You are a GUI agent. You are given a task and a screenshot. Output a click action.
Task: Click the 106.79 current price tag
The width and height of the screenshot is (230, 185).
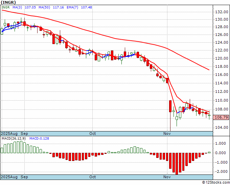[x=221, y=117]
